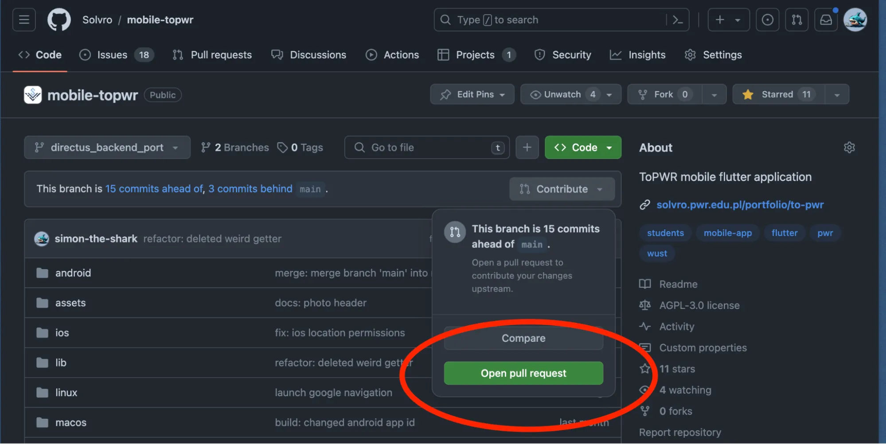Switch to the Issues tab
The height and width of the screenshot is (444, 886).
112,55
